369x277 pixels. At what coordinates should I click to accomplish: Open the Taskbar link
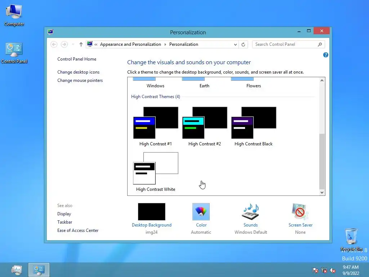pyautogui.click(x=65, y=222)
